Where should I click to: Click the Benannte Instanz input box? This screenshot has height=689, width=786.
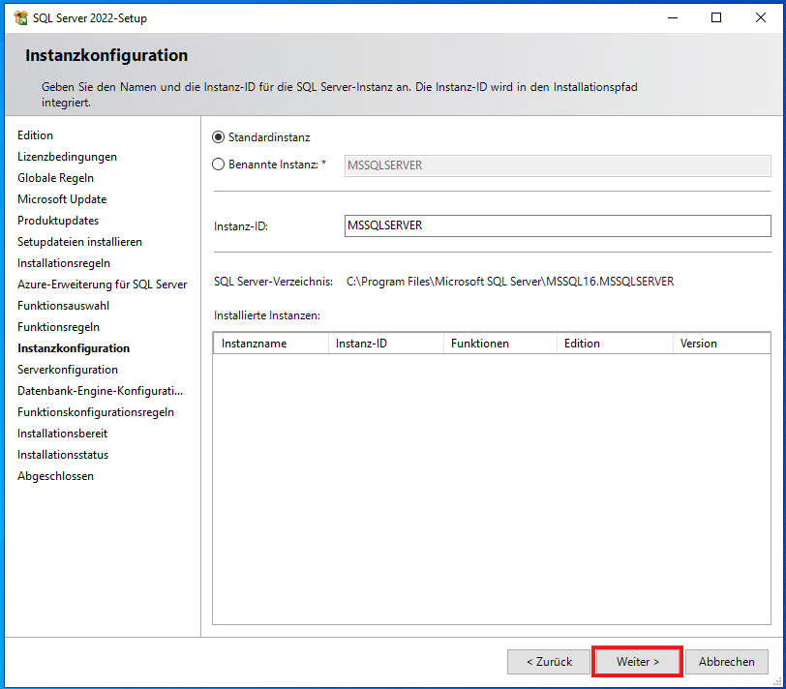[x=557, y=165]
